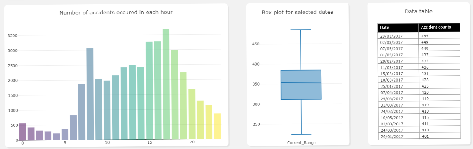Select the hour 8 bar in histogram
The width and height of the screenshot is (473, 149).
click(90, 93)
